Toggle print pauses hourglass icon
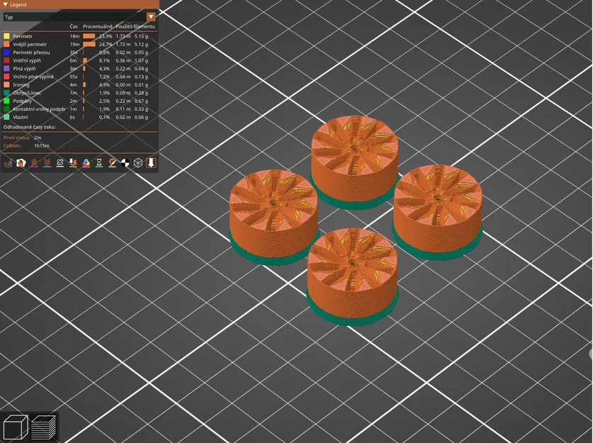Image resolution: width=593 pixels, height=443 pixels. click(x=99, y=163)
